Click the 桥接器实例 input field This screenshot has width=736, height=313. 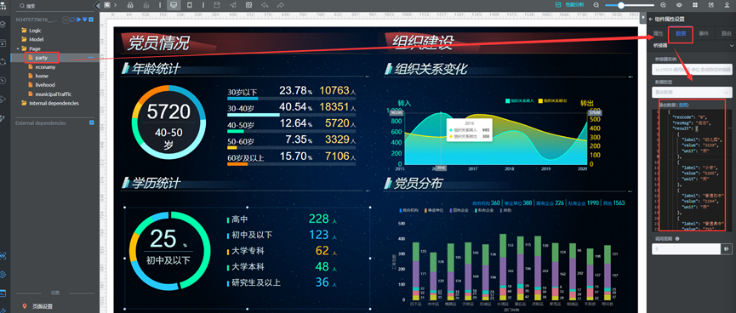point(692,70)
